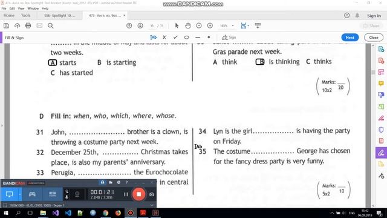
Task: Open the Help menu
Action: (45, 8)
